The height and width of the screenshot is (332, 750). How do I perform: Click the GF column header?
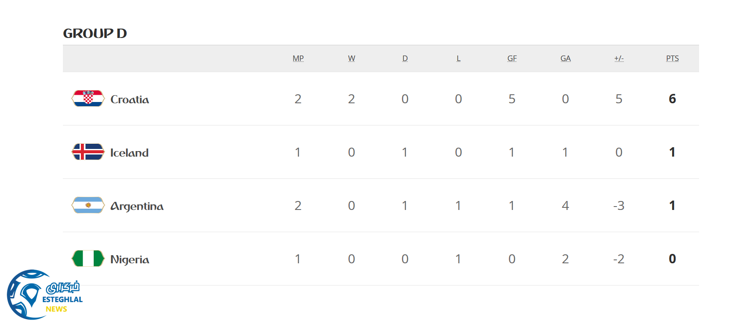[512, 58]
